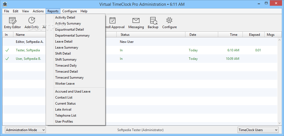Viewport: 284px width, 136px height.
Task: Expand the Administration Mode dropdown
Action: point(25,130)
